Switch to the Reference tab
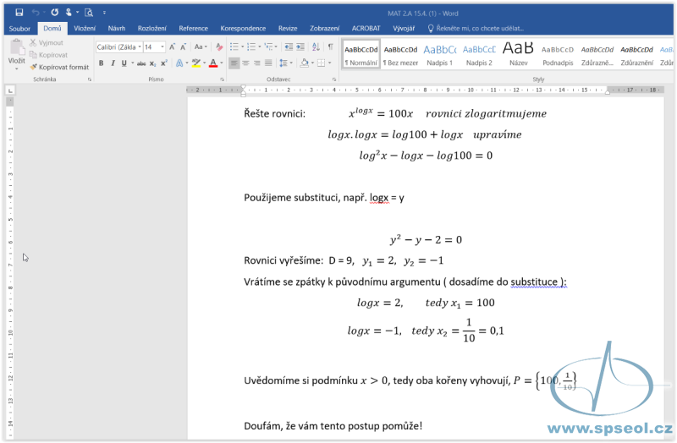The width and height of the screenshot is (677, 443). point(194,29)
